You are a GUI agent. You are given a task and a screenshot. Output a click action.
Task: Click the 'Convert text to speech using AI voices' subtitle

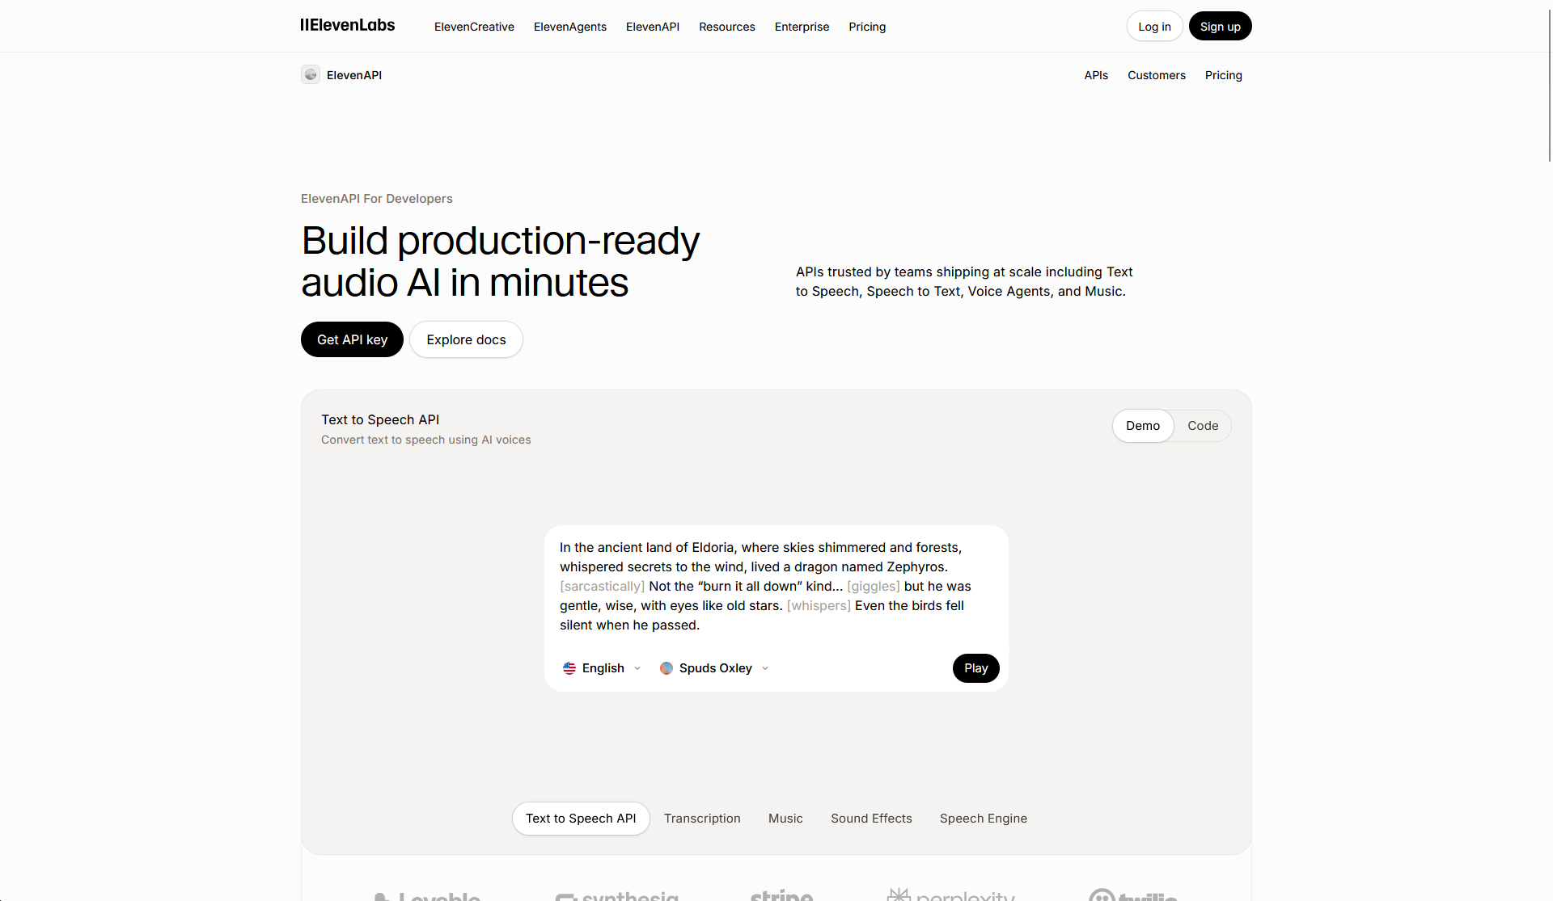tap(426, 440)
